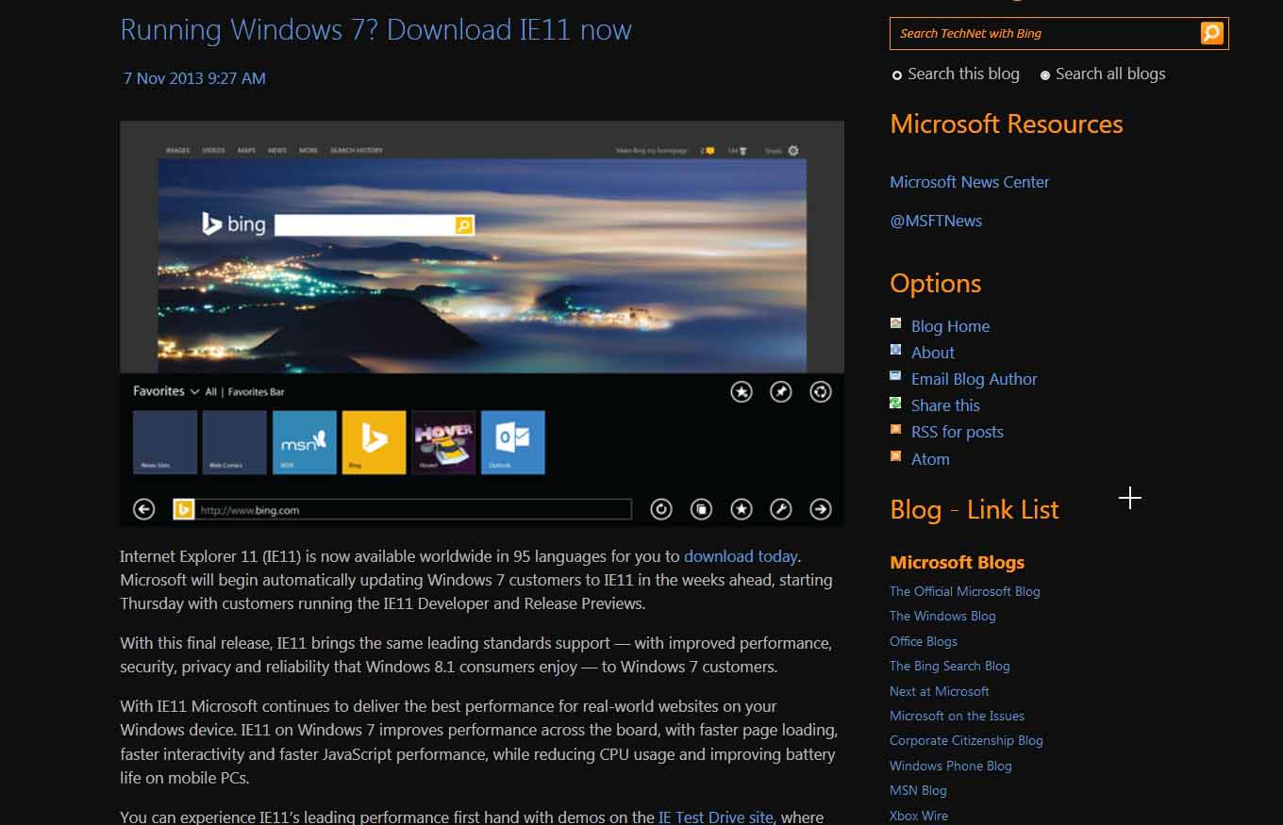Click the Blog - Link List heading
The image size is (1283, 825).
point(975,510)
